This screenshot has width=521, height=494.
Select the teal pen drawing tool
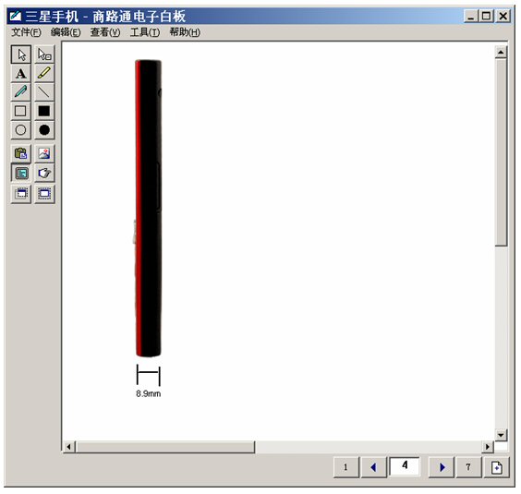click(x=21, y=92)
